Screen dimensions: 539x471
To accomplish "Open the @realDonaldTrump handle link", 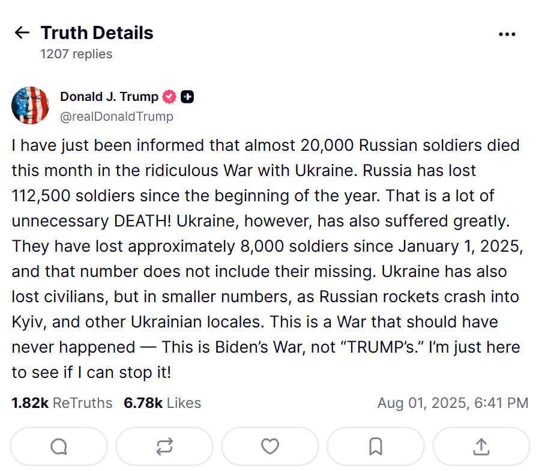I will click(116, 117).
